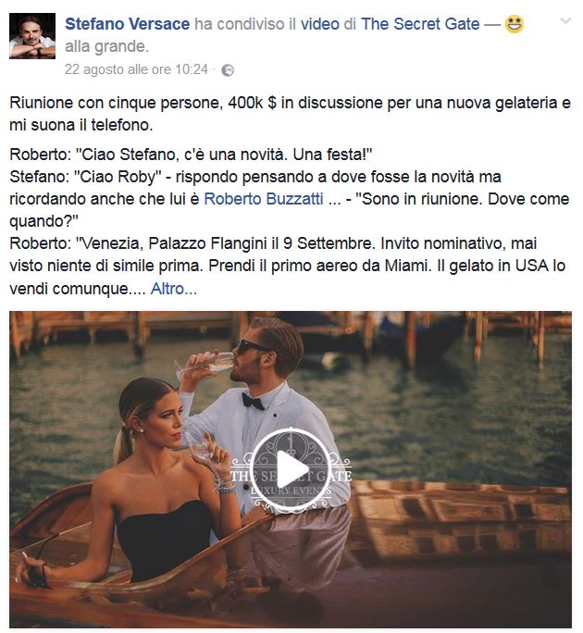Click the public globe privacy icon
The image size is (583, 633).
[x=228, y=70]
